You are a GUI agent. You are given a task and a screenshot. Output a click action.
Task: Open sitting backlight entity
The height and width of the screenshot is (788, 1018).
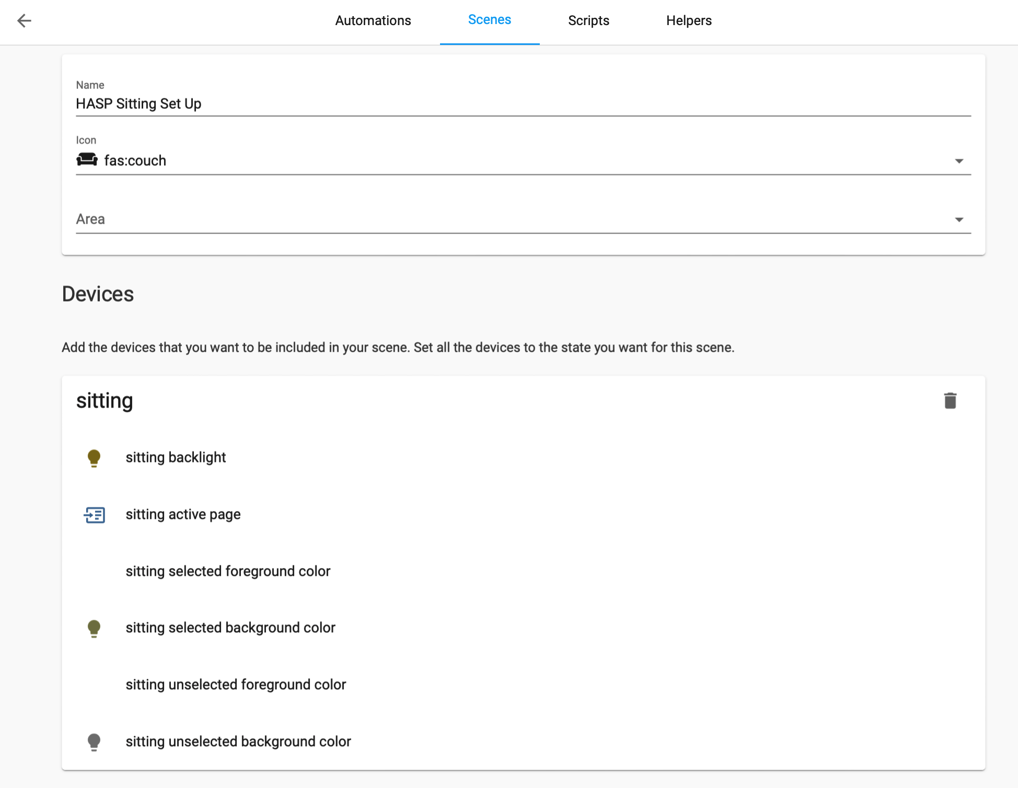click(x=176, y=458)
